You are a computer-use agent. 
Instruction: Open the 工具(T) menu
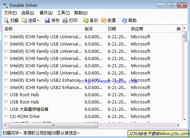click(63, 13)
